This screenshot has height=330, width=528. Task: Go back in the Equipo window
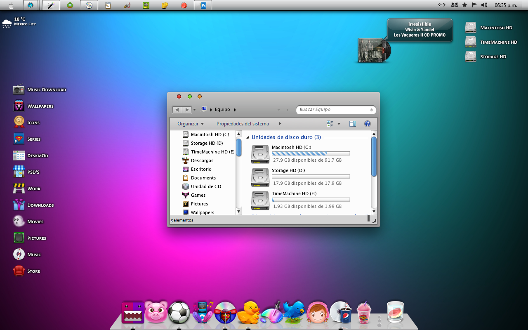click(177, 110)
